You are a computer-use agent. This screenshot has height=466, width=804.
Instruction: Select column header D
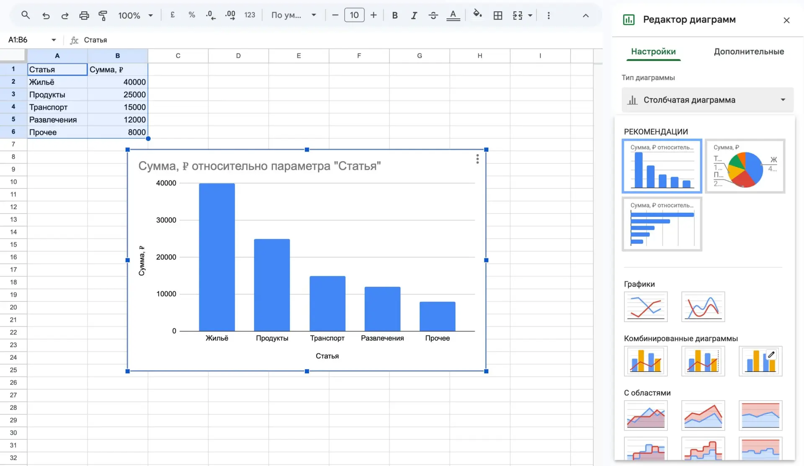[x=238, y=56]
